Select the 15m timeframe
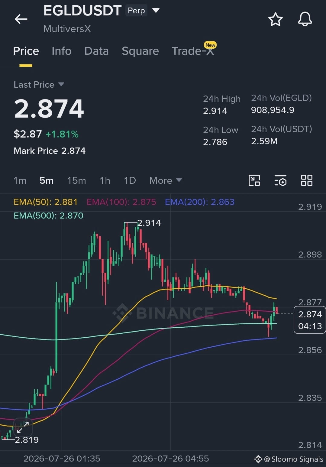This screenshot has width=326, height=467. click(76, 180)
